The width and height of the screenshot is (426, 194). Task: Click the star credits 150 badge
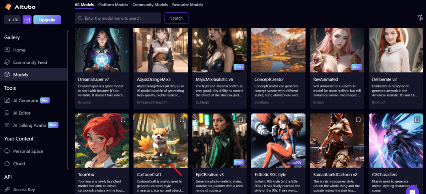(x=13, y=20)
